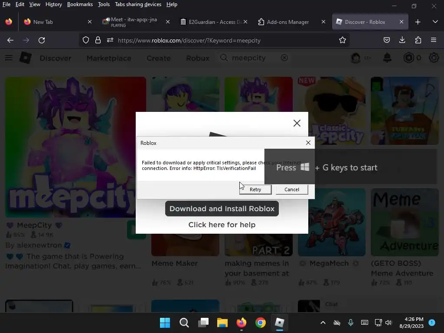Open a new browser tab with plus
Image resolution: width=444 pixels, height=333 pixels.
418,22
